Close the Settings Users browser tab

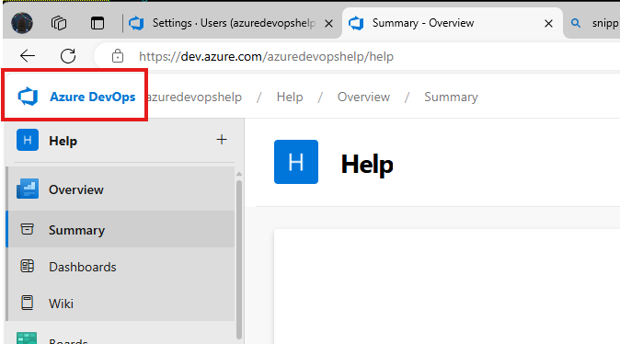pos(328,24)
